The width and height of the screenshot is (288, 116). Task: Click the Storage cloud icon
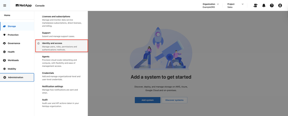[5, 26]
